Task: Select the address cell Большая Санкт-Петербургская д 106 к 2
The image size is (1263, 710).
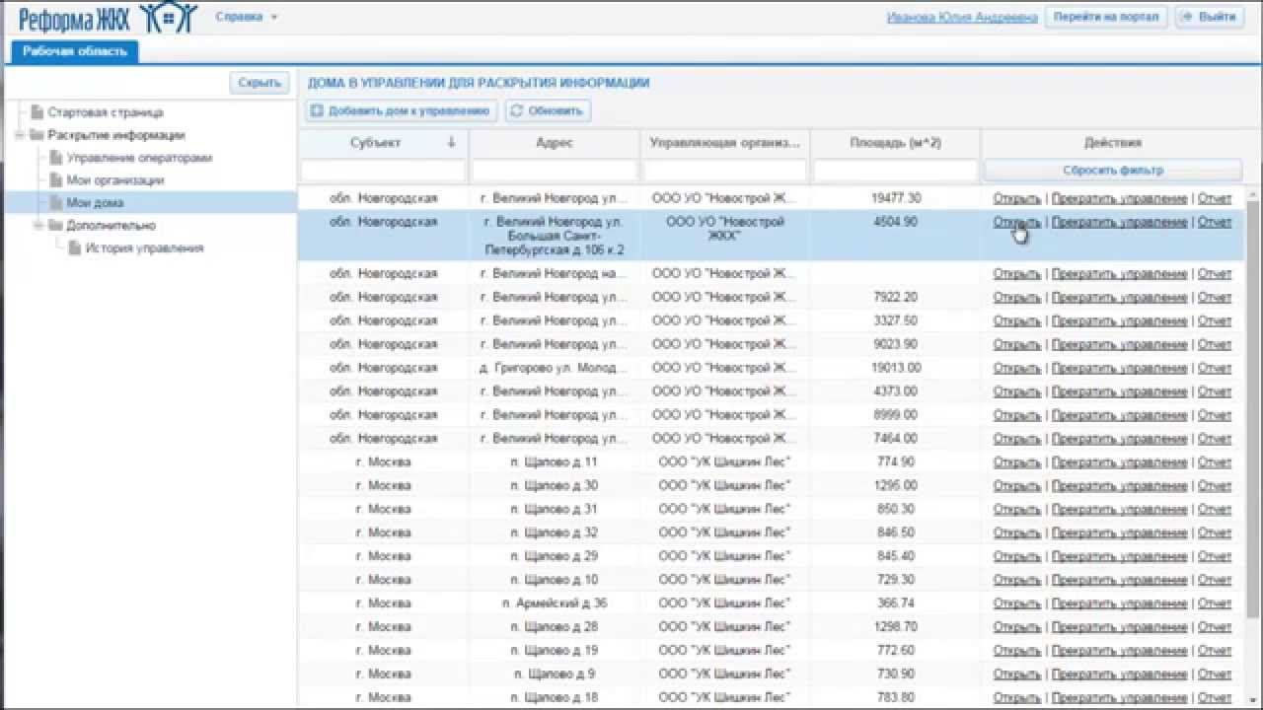Action: coord(555,237)
